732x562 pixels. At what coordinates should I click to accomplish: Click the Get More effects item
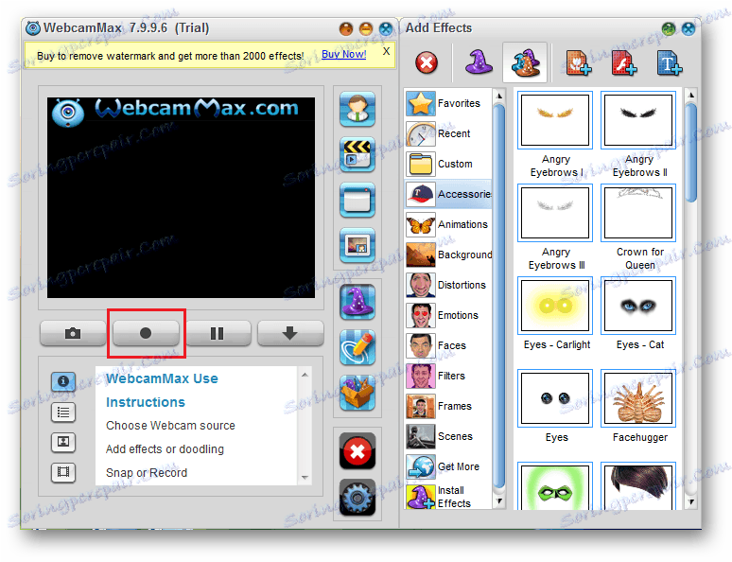[x=448, y=466]
